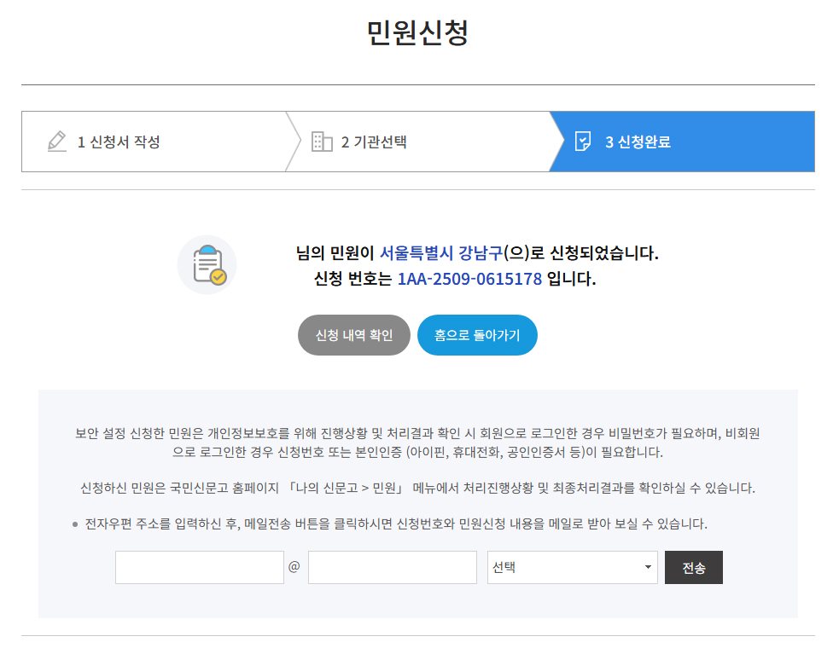Select the 3 신청완료 step
Screen dimensions: 839x648
(x=682, y=142)
